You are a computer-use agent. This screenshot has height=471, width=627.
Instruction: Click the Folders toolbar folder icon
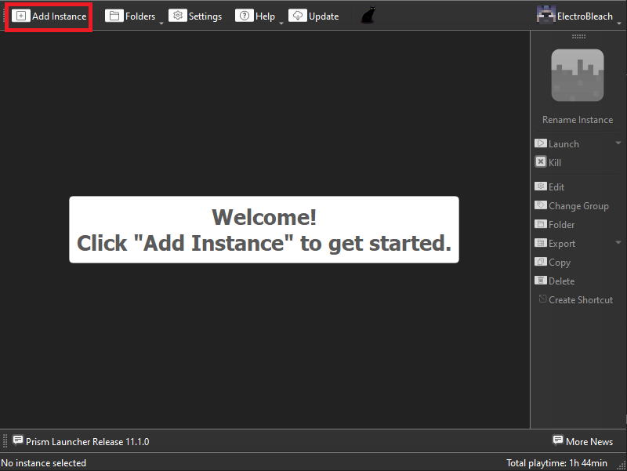click(114, 16)
